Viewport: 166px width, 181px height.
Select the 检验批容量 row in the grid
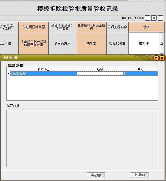click(x=44, y=74)
